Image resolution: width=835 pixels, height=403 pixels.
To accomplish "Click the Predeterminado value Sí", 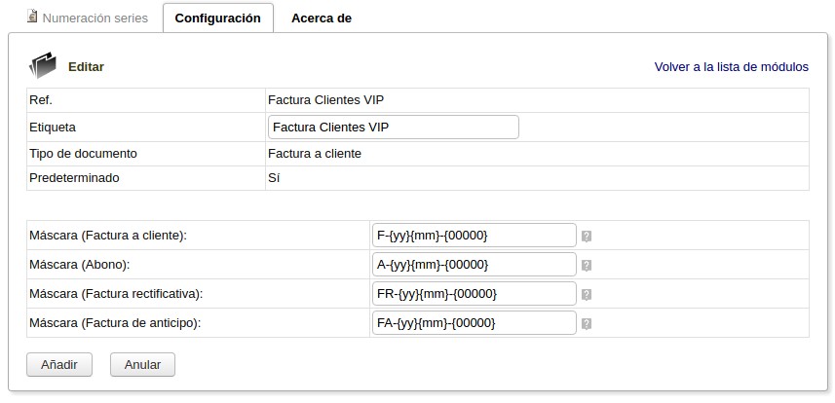I will point(273,179).
